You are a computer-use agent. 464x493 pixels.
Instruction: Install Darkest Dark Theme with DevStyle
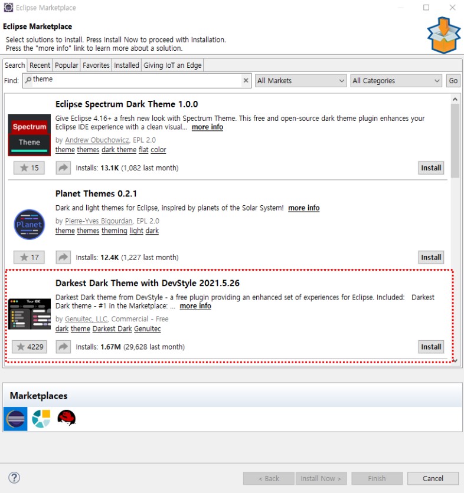coord(431,347)
